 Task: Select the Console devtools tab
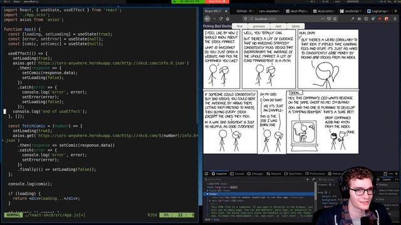click(x=237, y=174)
